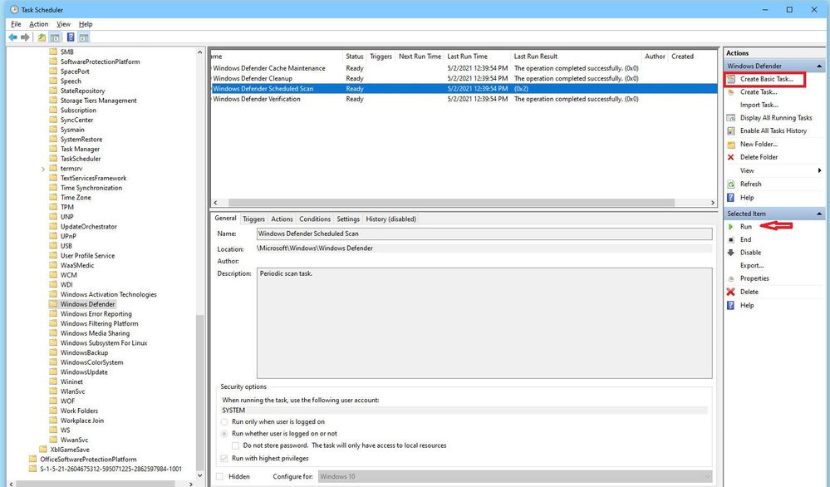Switch to the Conditions tab
Screen dimensions: 830x487
click(314, 219)
